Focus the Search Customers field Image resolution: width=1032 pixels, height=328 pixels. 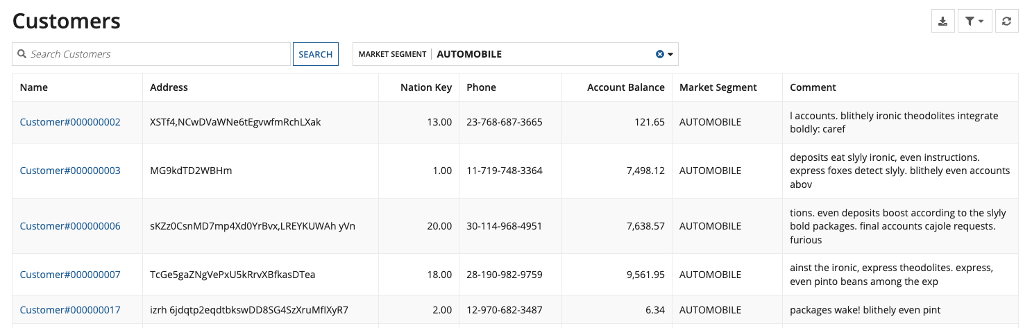[x=151, y=54]
